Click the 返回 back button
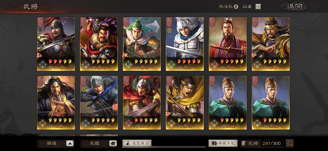The height and width of the screenshot is (151, 328). pos(294,7)
